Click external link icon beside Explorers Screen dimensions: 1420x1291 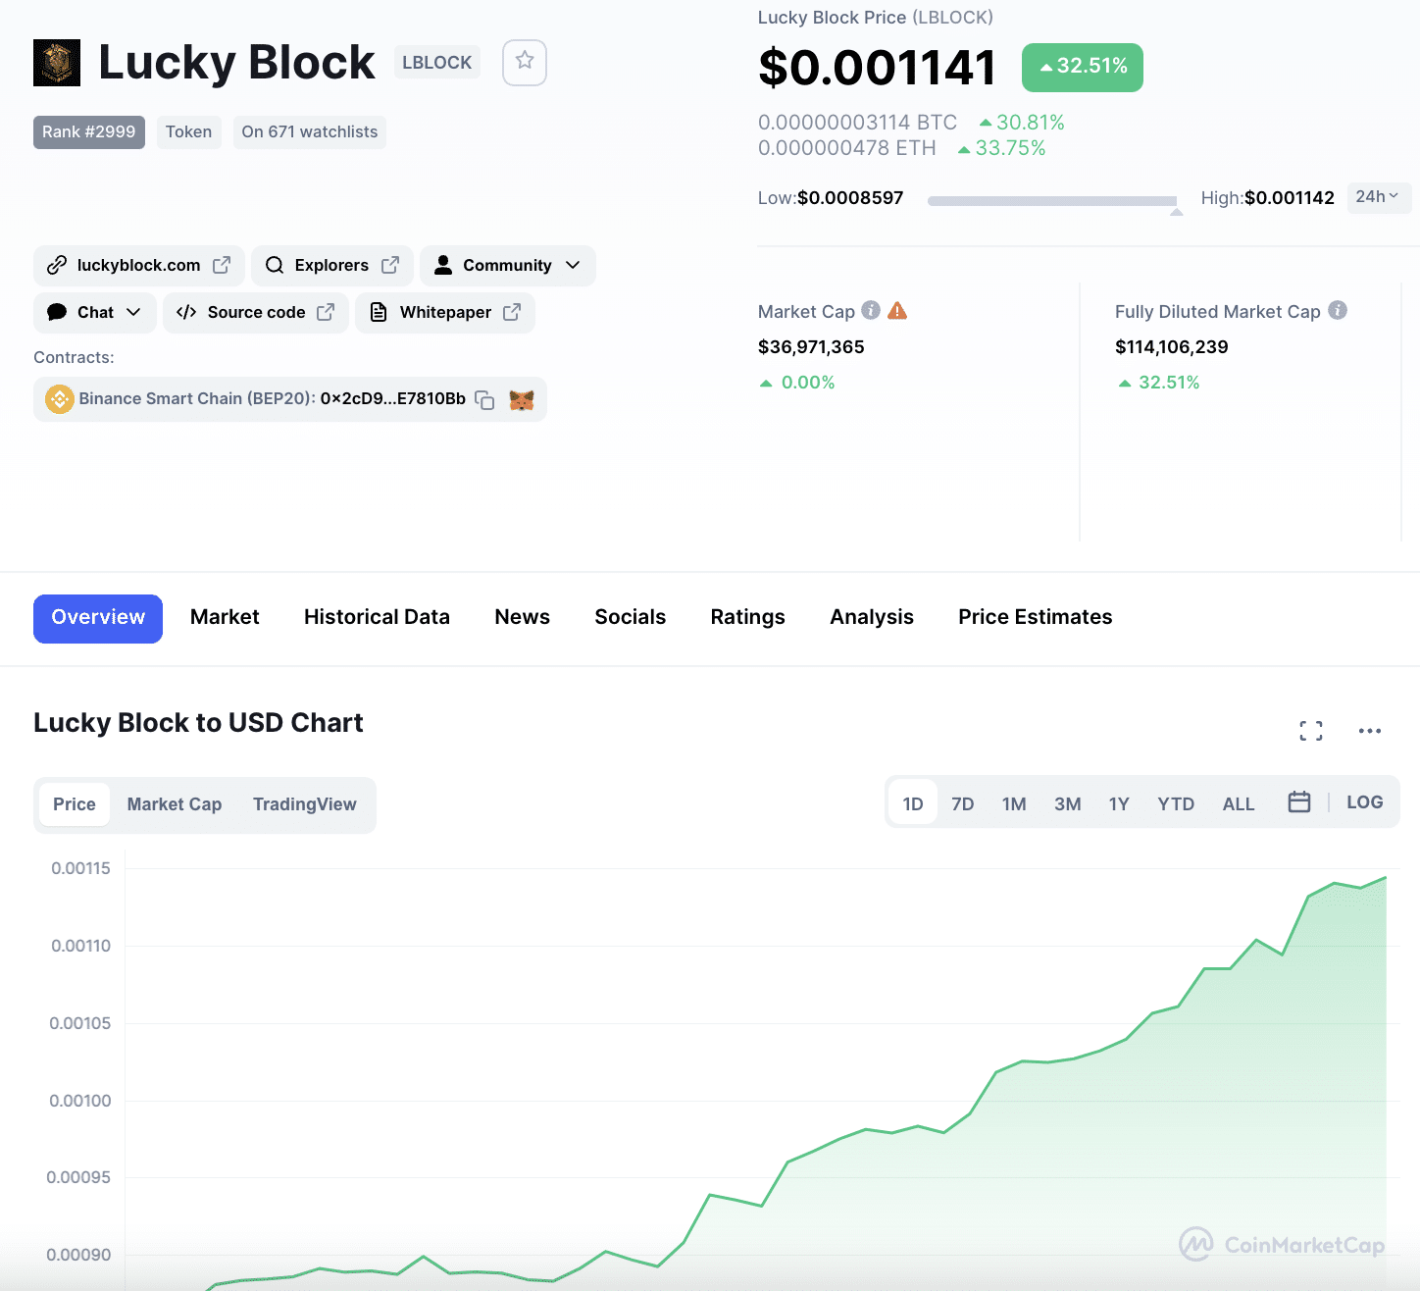click(390, 265)
